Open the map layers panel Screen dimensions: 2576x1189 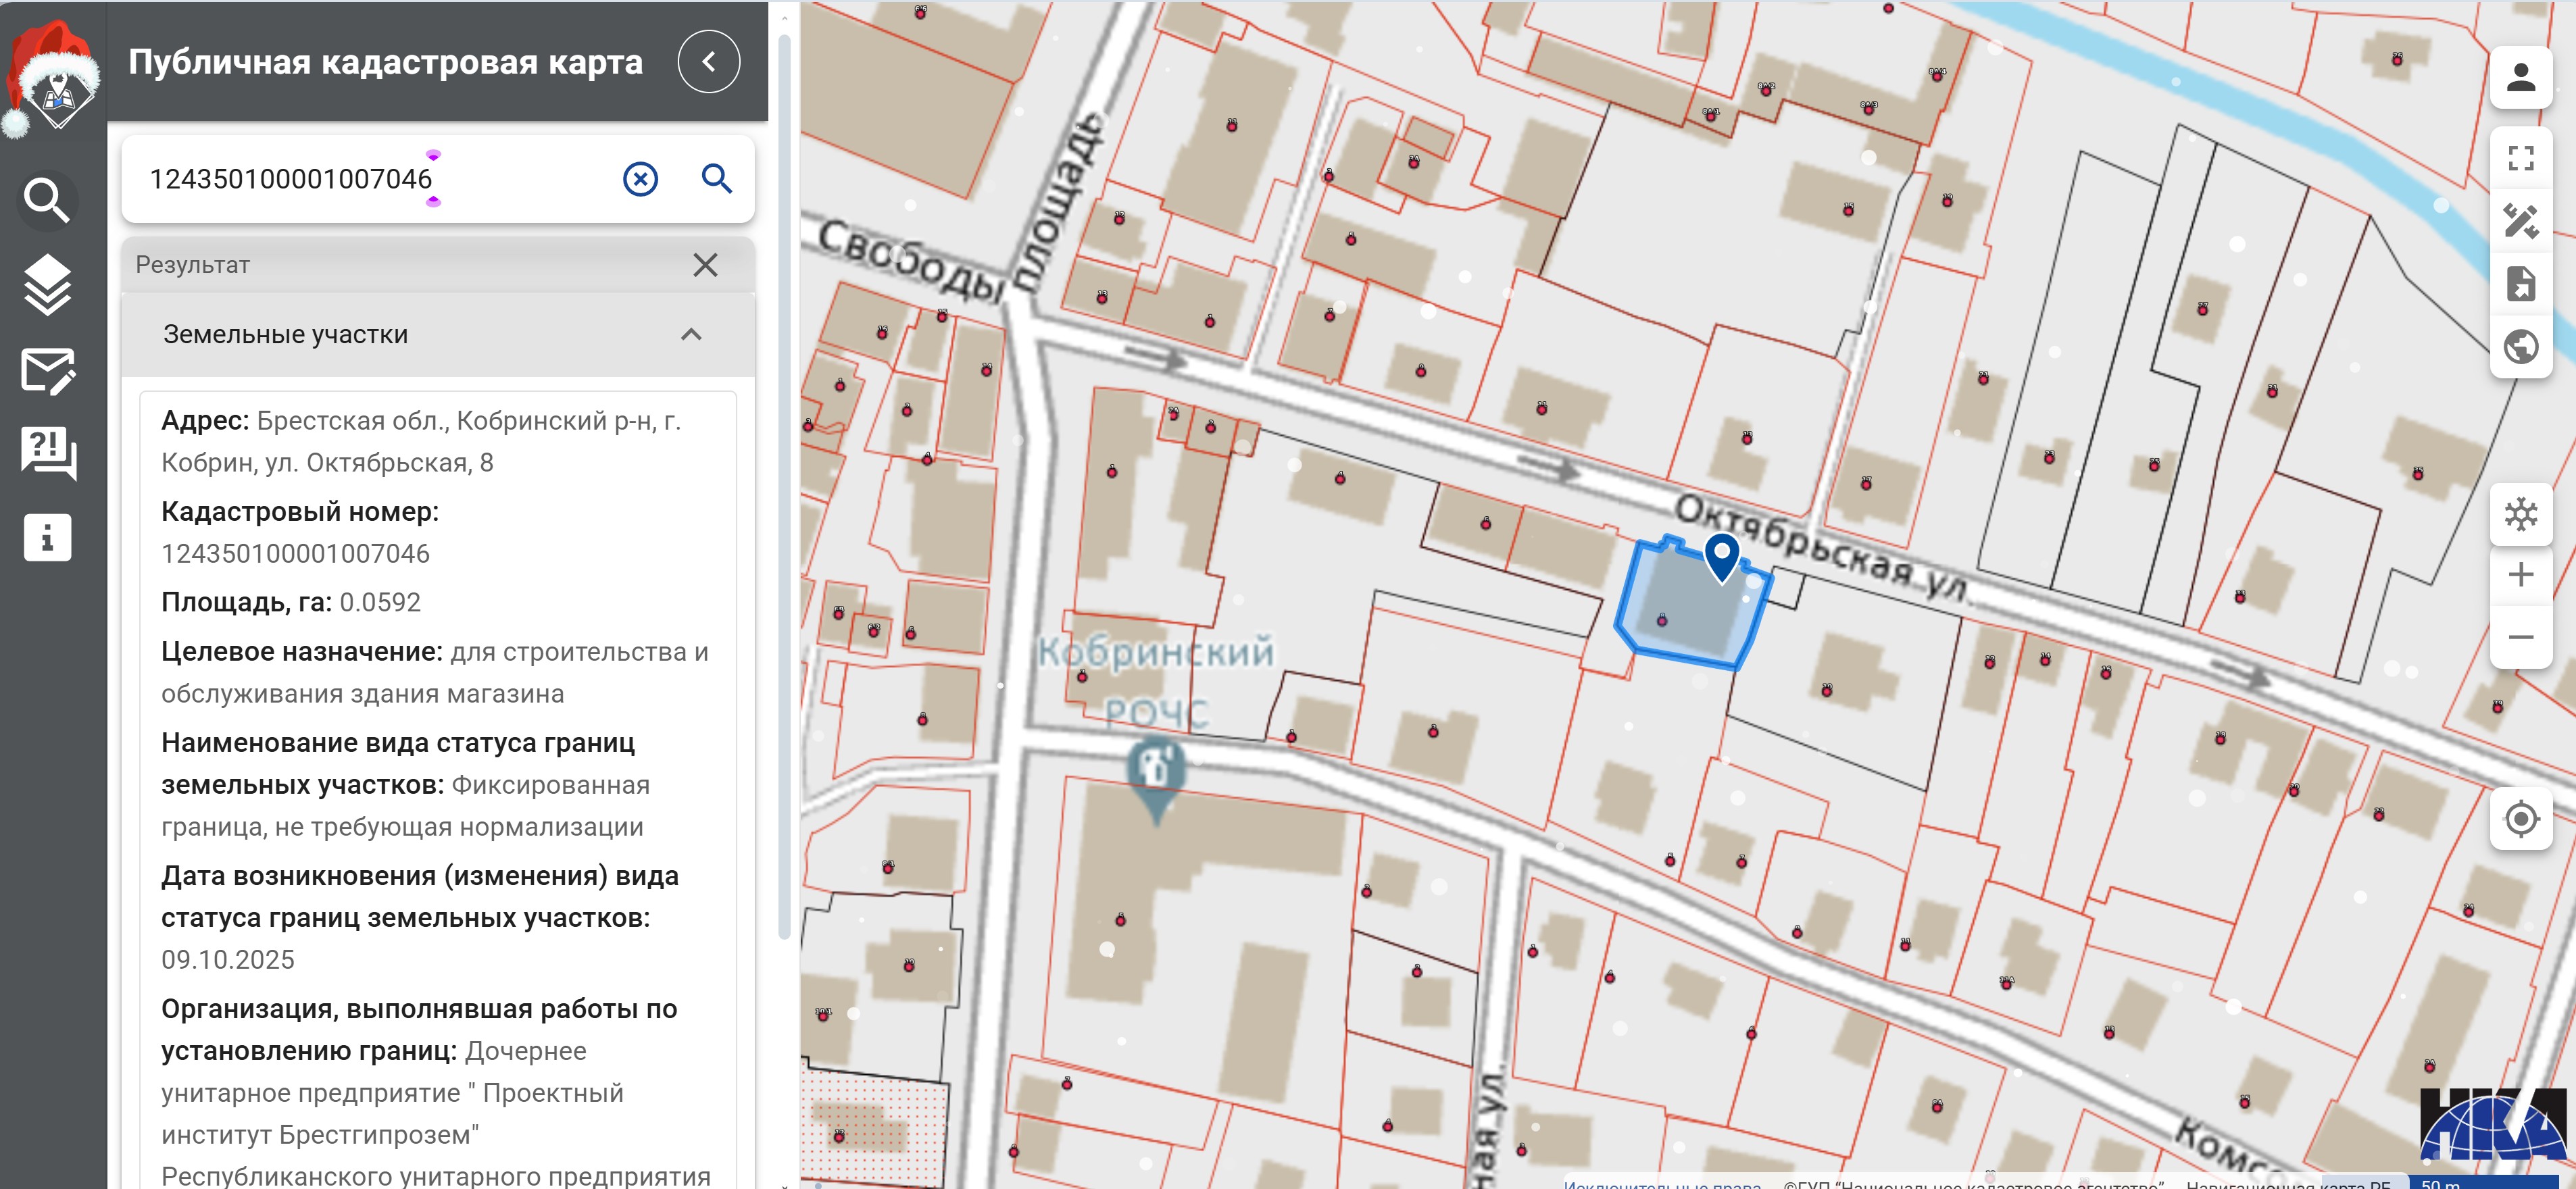[x=46, y=285]
